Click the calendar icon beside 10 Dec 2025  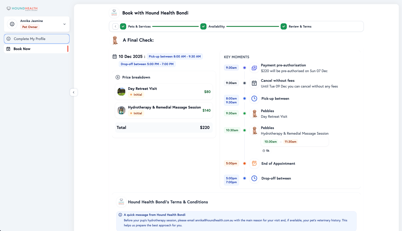pyautogui.click(x=114, y=56)
